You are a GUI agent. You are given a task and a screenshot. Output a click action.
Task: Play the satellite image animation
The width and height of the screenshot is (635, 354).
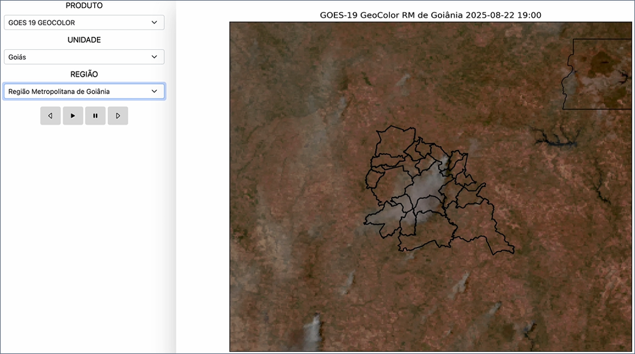(73, 116)
